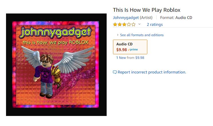213x126 pixels.
Task: Click the fourth empty rating star
Action: tap(129, 24)
